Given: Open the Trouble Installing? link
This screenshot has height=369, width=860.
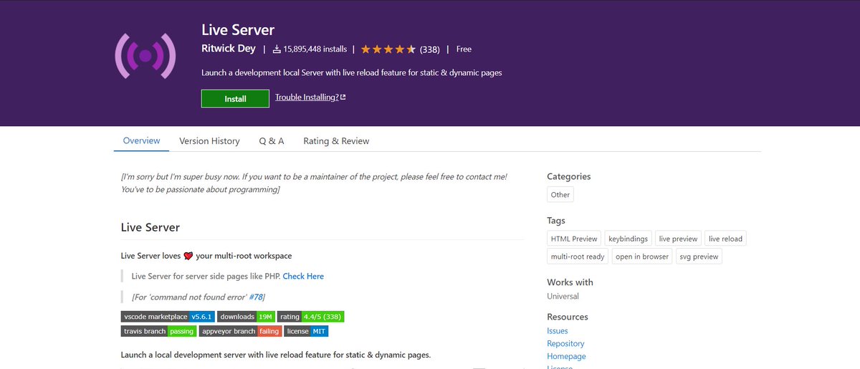Looking at the screenshot, I should click(307, 97).
